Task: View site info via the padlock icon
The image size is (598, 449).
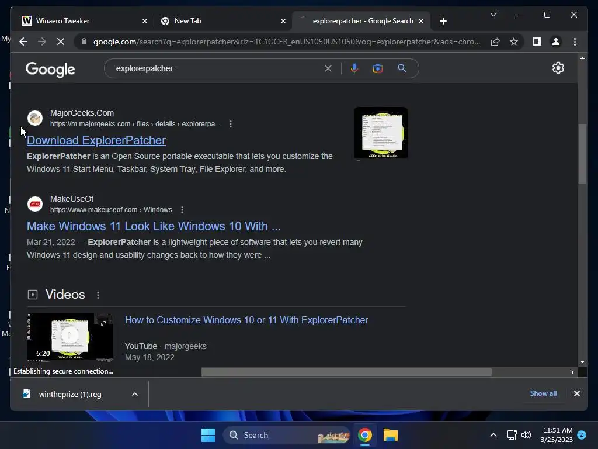Action: coord(84,42)
